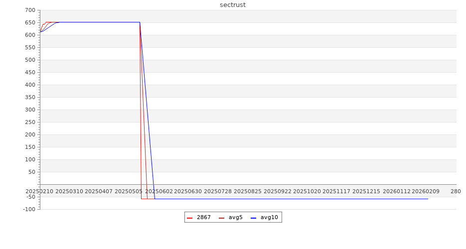Click the blue avg10 legend marker
Image resolution: width=466 pixels, height=249 pixels.
(x=253, y=218)
